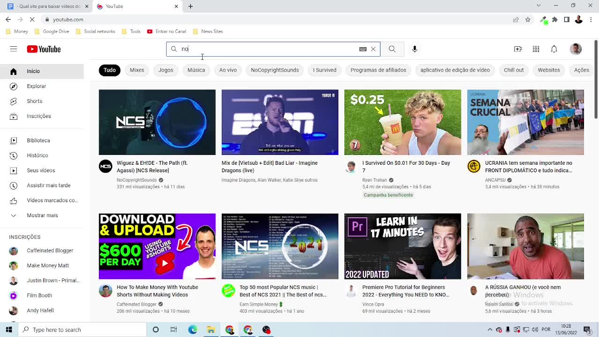The height and width of the screenshot is (337, 599).
Task: Click the Windows taskbar search box
Action: (x=82, y=330)
